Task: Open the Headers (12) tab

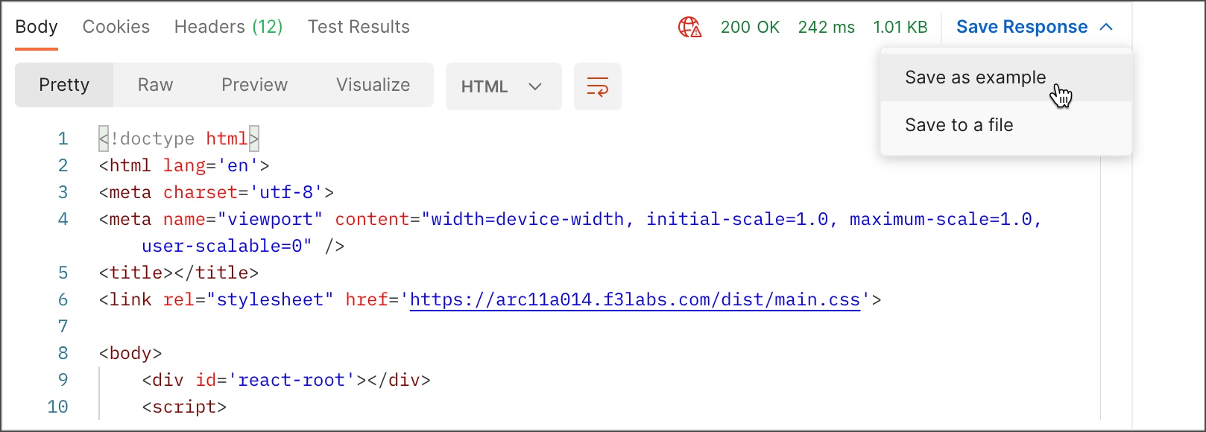Action: pyautogui.click(x=228, y=27)
